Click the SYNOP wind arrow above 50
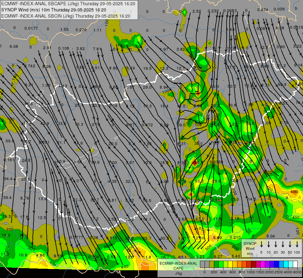Image resolution: width=303 pixels, height=278 pixels. 290,244
